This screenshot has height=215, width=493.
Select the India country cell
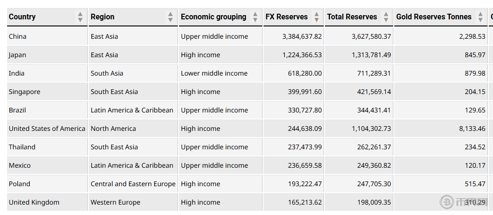click(17, 73)
